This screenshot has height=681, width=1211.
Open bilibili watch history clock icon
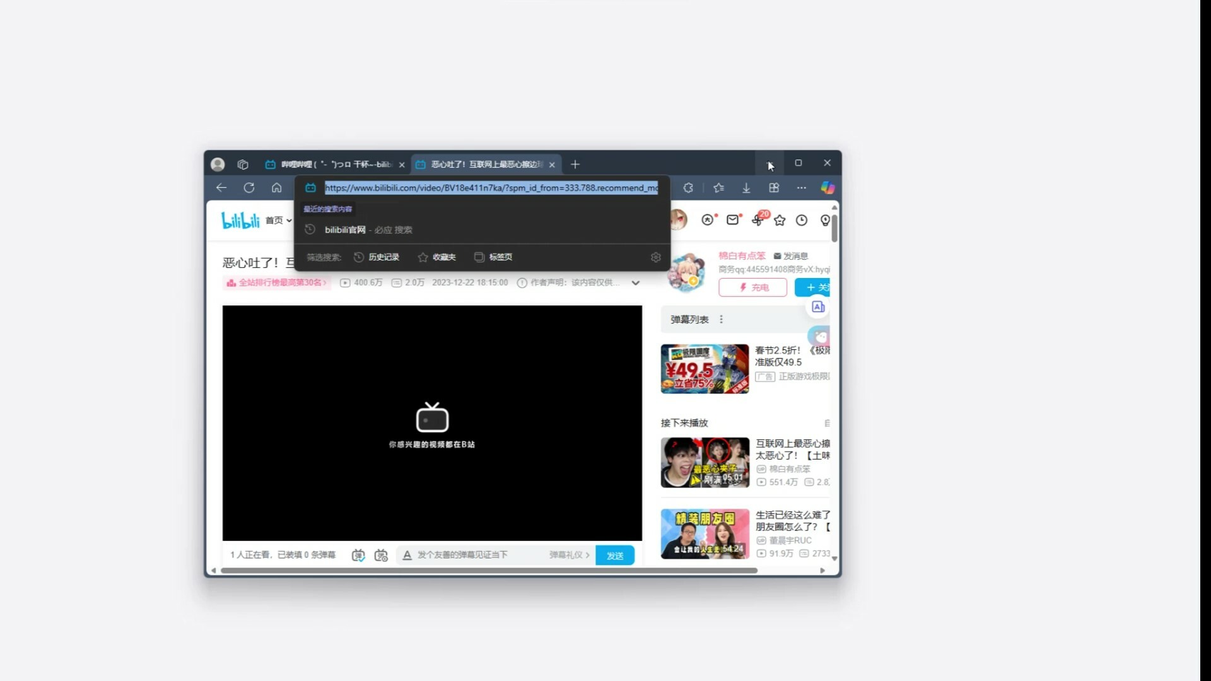[802, 219]
